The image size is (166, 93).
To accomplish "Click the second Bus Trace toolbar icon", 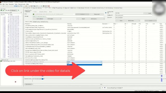I will (x=3, y=10).
